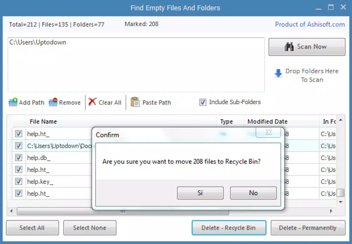
Task: Select the help.key_ file name
Action: (40, 181)
